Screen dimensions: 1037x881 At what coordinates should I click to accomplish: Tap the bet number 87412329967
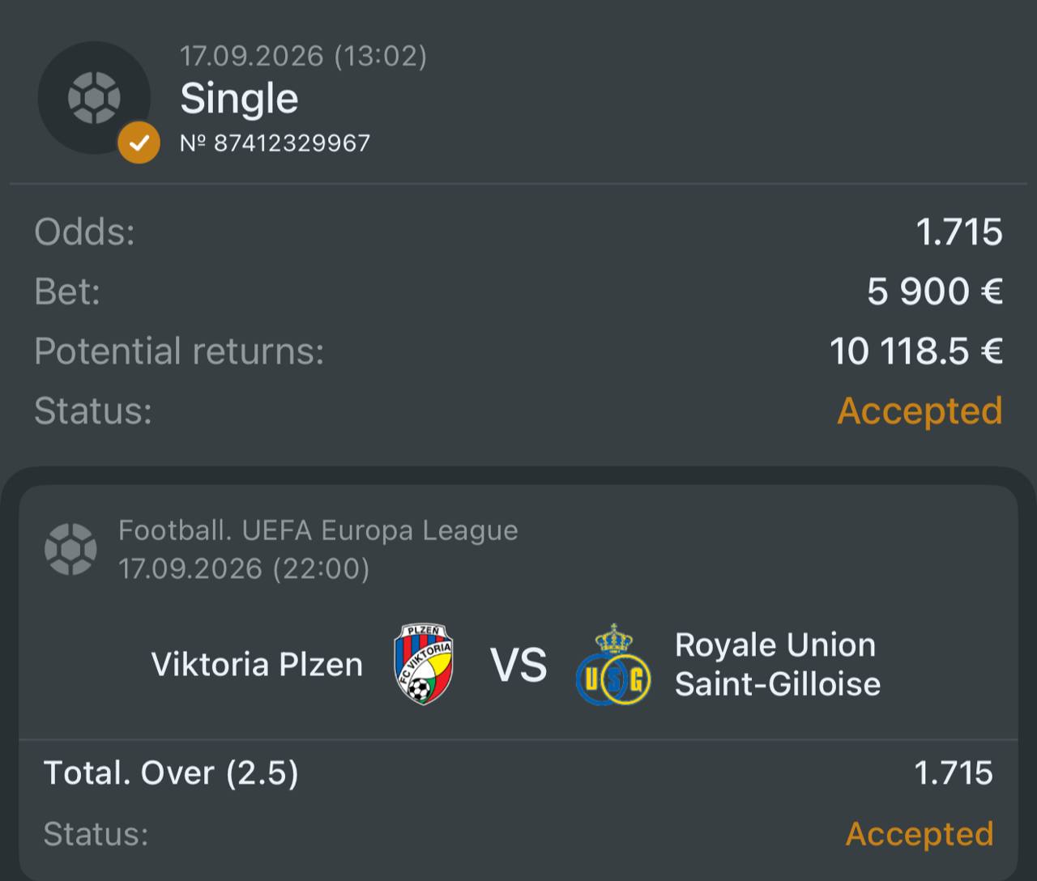click(275, 143)
